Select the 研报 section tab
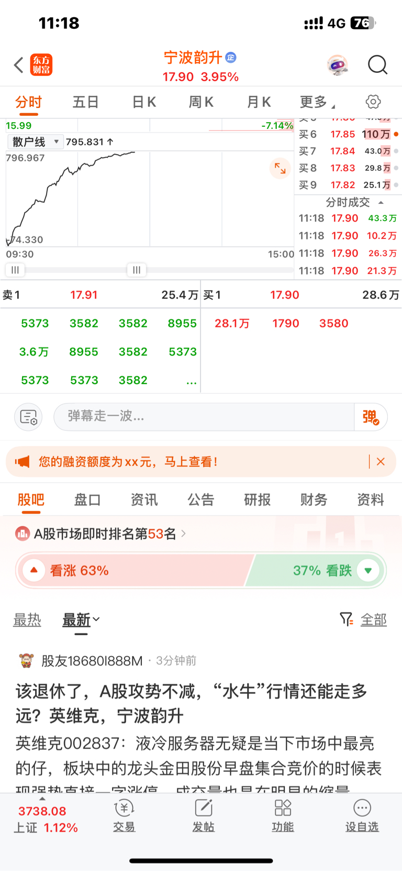 pyautogui.click(x=258, y=500)
